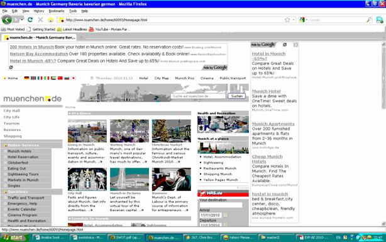The height and width of the screenshot is (242, 386).
Task: Open the Google search engine selector icon
Action: pyautogui.click(x=302, y=20)
